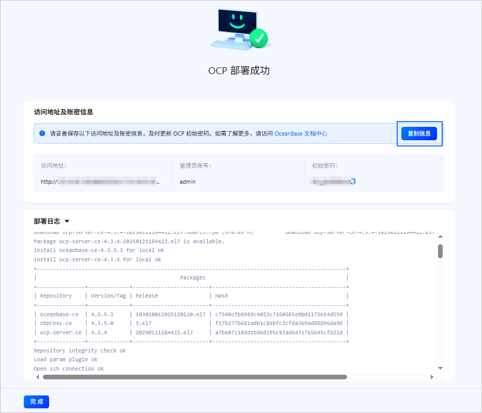Viewport: 482px width, 413px height.
Task: Copy the initial password with the copy icon
Action: (x=353, y=182)
